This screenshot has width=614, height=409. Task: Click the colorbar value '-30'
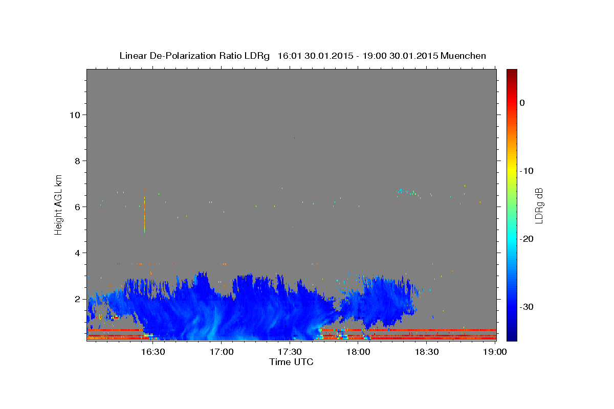(527, 307)
